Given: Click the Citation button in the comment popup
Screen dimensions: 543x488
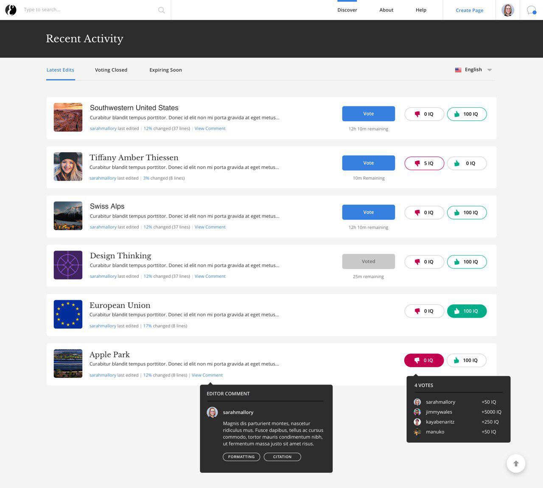Looking at the screenshot, I should 282,457.
